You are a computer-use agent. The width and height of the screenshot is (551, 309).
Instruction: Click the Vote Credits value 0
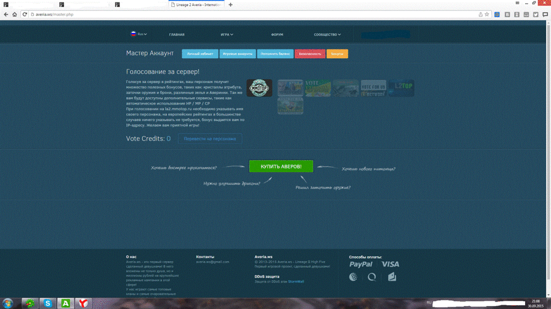tap(169, 139)
